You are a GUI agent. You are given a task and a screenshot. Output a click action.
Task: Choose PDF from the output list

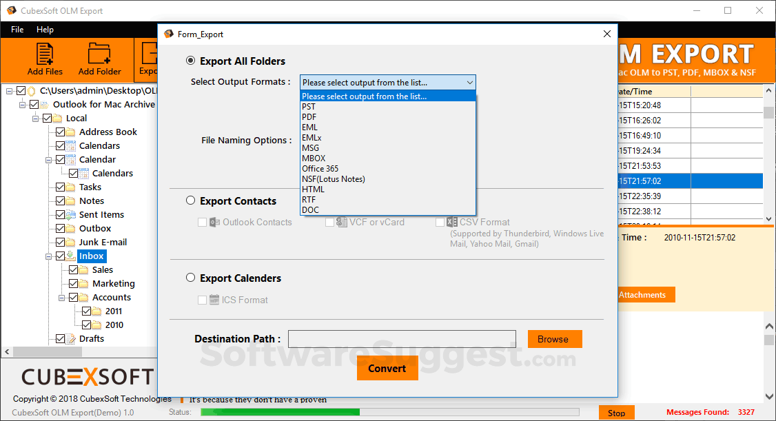coord(388,116)
